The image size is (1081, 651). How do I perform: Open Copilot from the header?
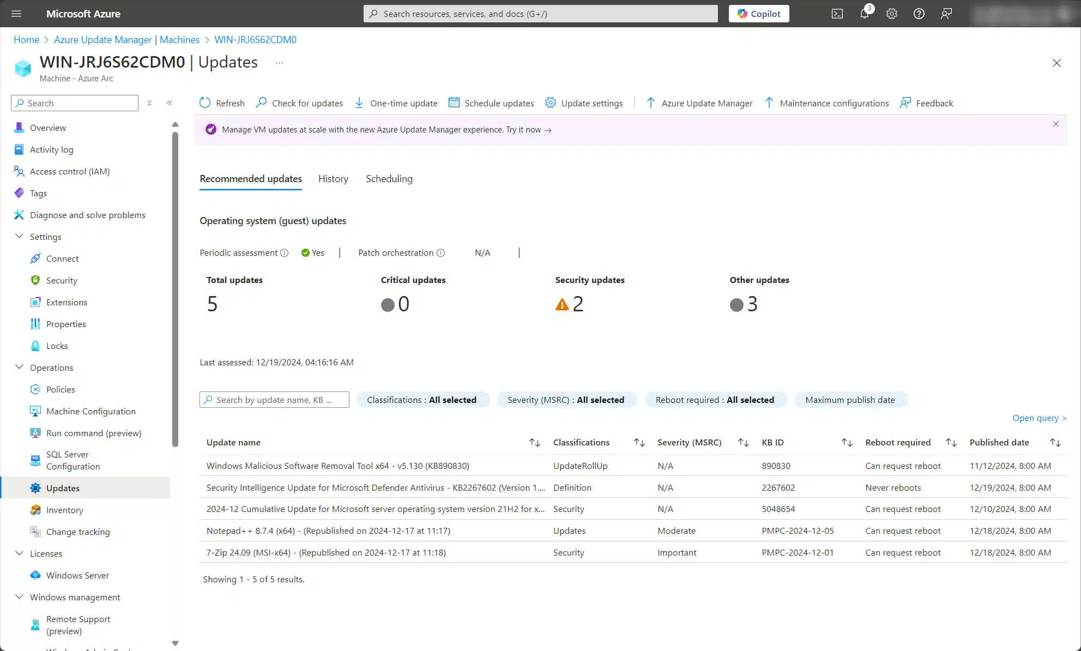[x=759, y=14]
